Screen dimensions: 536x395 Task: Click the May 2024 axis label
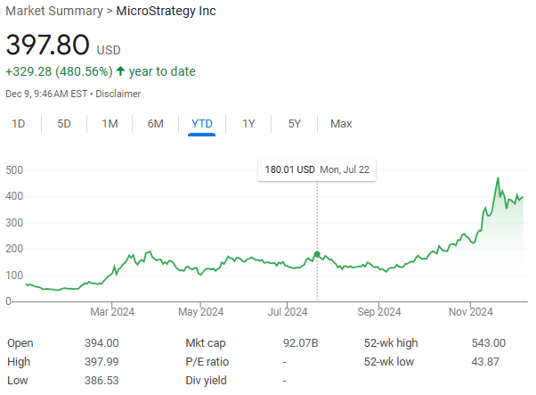tap(200, 312)
